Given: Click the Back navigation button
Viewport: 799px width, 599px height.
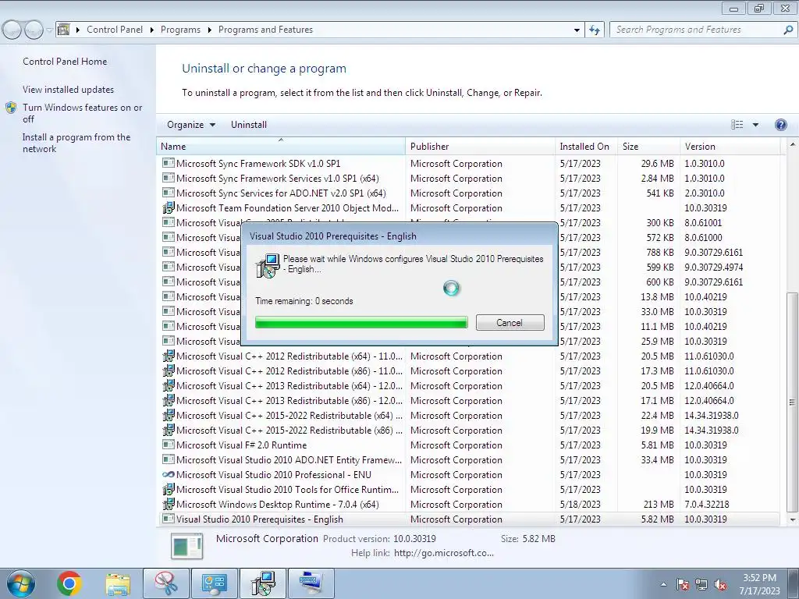Looking at the screenshot, I should [12, 30].
